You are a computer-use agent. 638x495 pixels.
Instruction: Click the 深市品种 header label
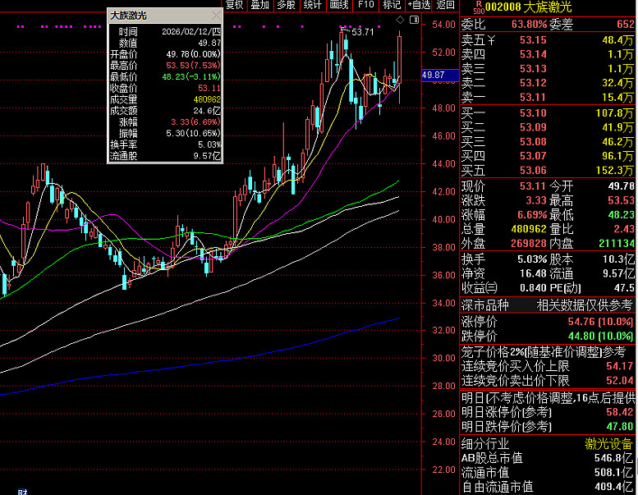coord(484,305)
